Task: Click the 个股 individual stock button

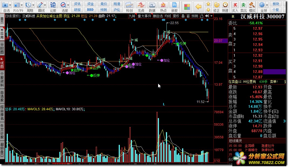Action: [x=276, y=10]
